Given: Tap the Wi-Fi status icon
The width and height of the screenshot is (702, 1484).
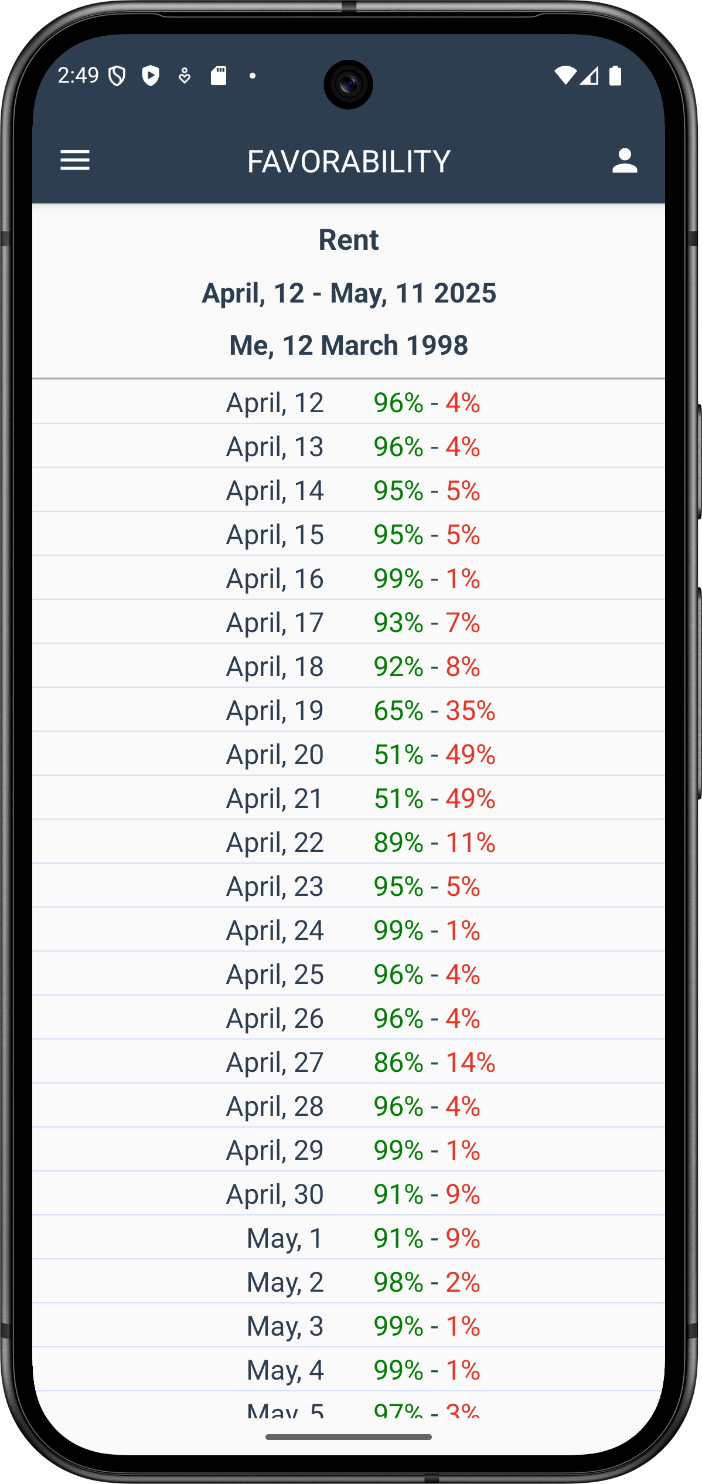Looking at the screenshot, I should [565, 76].
